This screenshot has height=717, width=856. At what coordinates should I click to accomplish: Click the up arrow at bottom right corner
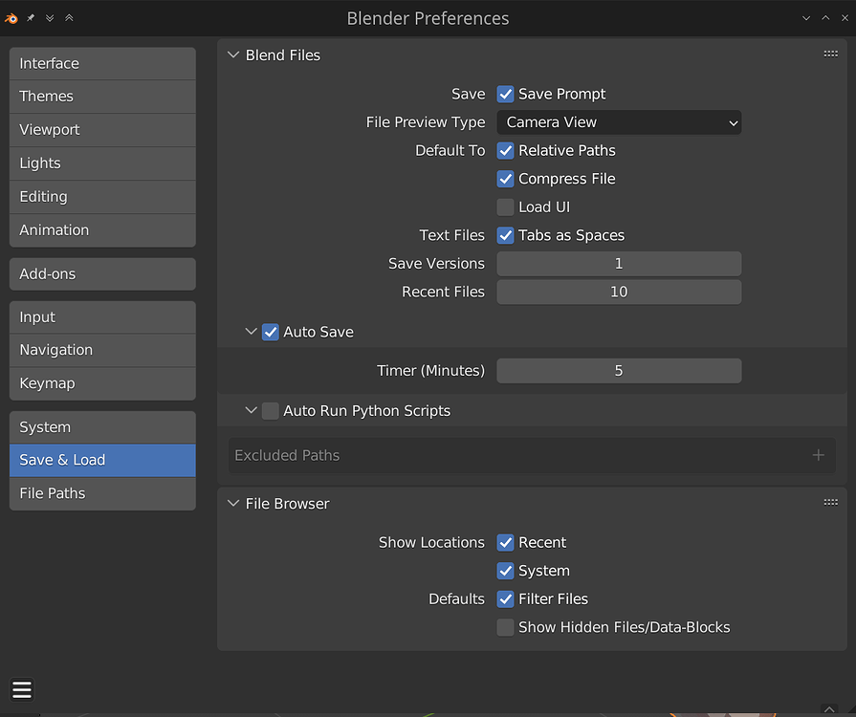click(x=829, y=709)
